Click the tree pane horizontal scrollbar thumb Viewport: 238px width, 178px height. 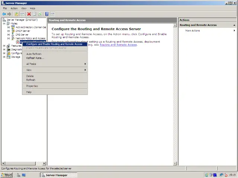pos(20,164)
